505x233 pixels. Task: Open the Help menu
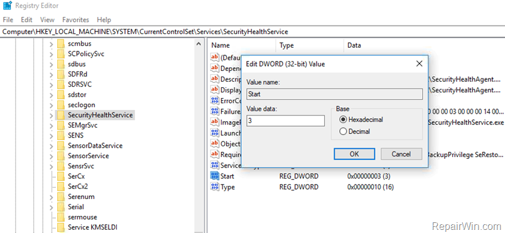pyautogui.click(x=104, y=19)
